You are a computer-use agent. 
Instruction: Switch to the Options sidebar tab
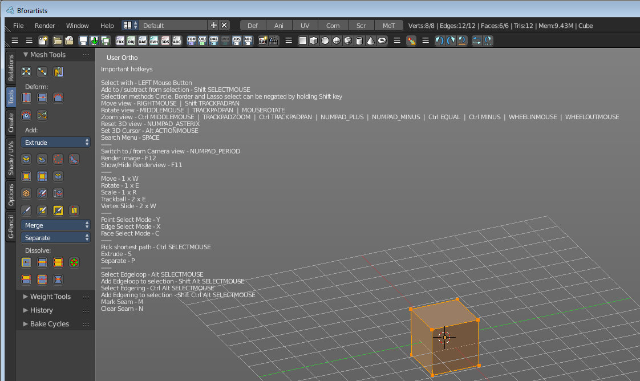tap(11, 194)
